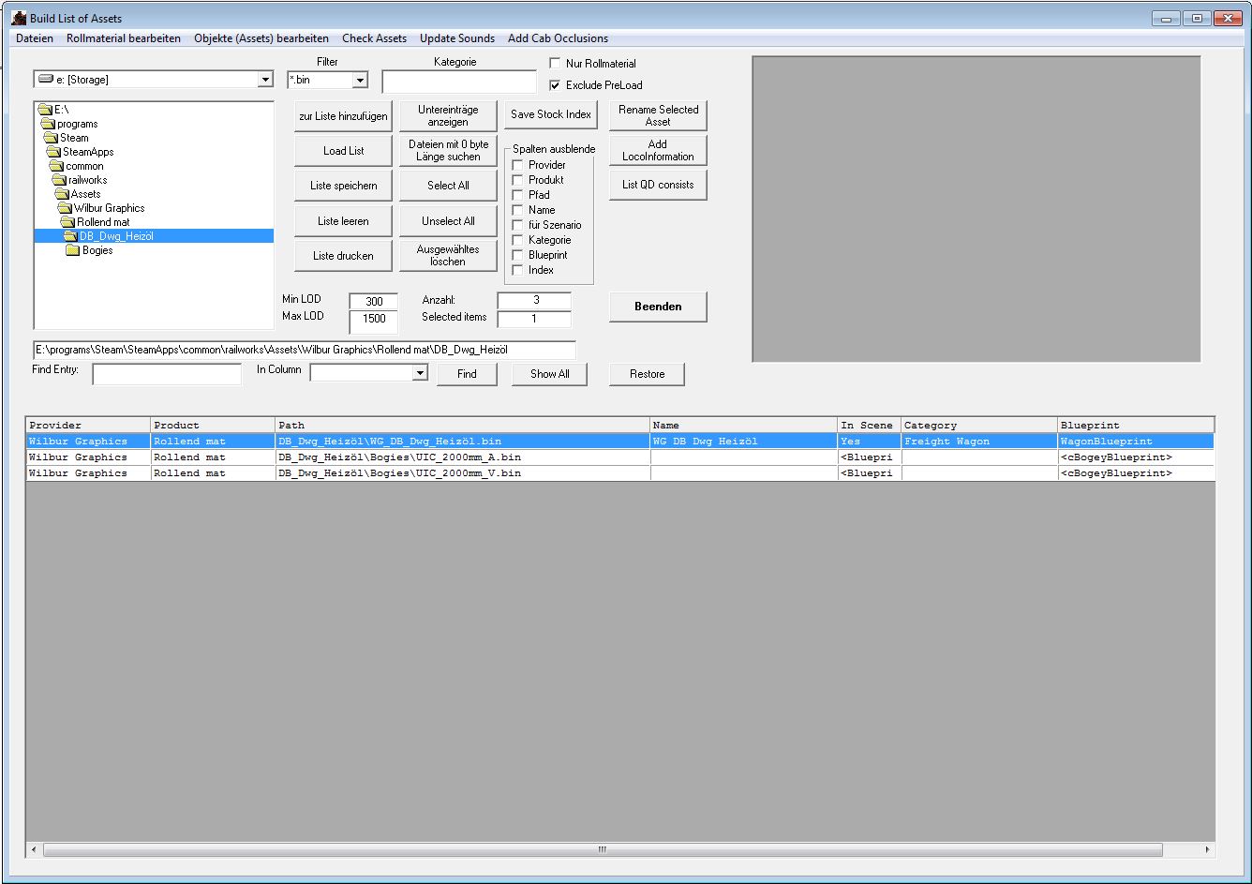Click the Find button
This screenshot has height=884, width=1252.
[467, 374]
